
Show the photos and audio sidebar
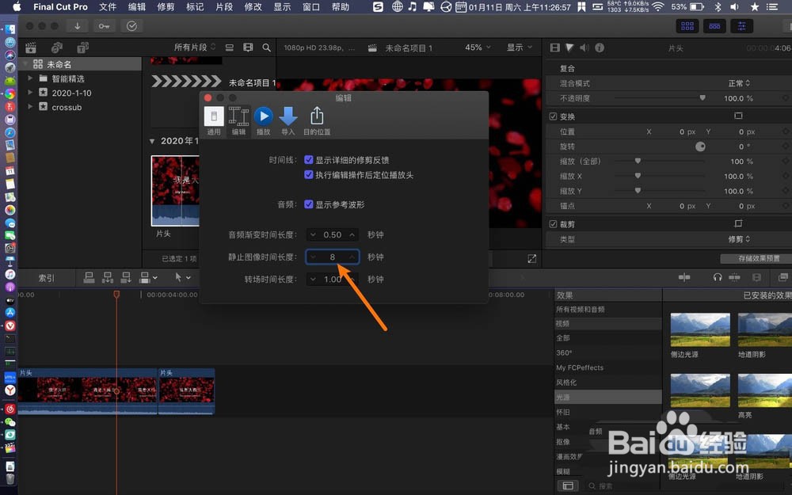[56, 48]
